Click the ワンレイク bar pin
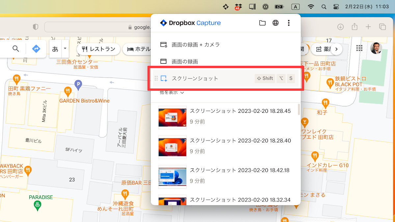 304,122
